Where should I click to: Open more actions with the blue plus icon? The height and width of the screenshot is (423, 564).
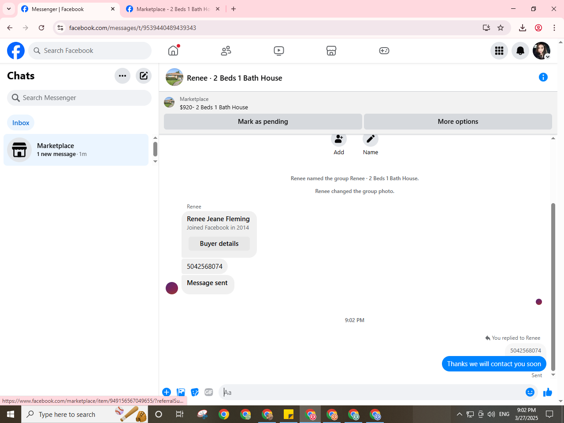[167, 392]
